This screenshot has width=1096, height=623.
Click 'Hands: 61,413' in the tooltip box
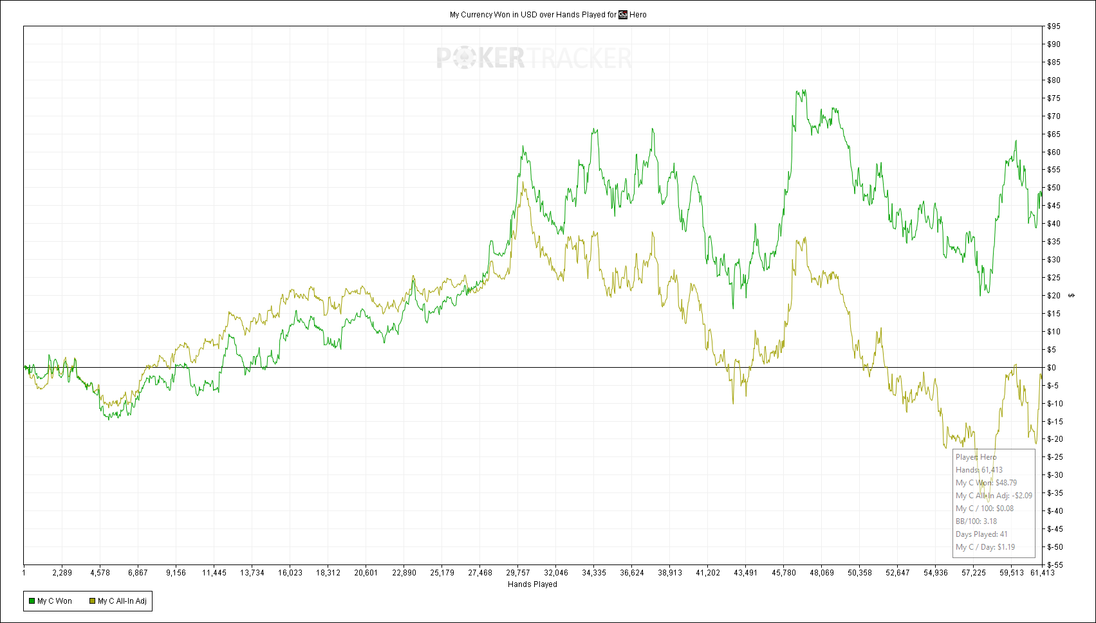[x=979, y=470]
